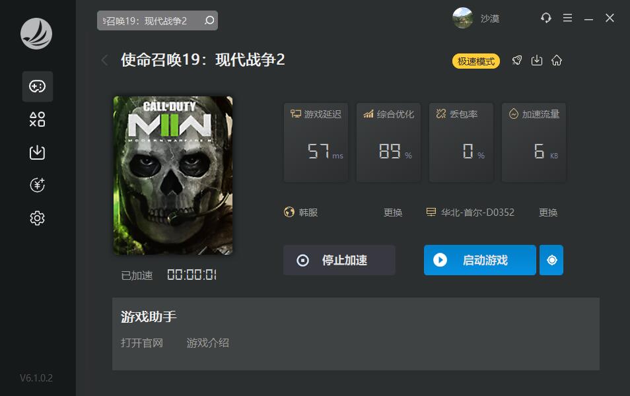This screenshot has width=630, height=396.
Task: Open the recharge yen coin icon
Action: click(38, 185)
